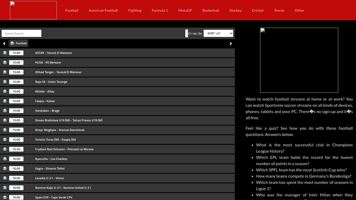Click ball icon beside Ittihad Tanger match
This screenshot has height=200, width=356.
(x=5, y=72)
